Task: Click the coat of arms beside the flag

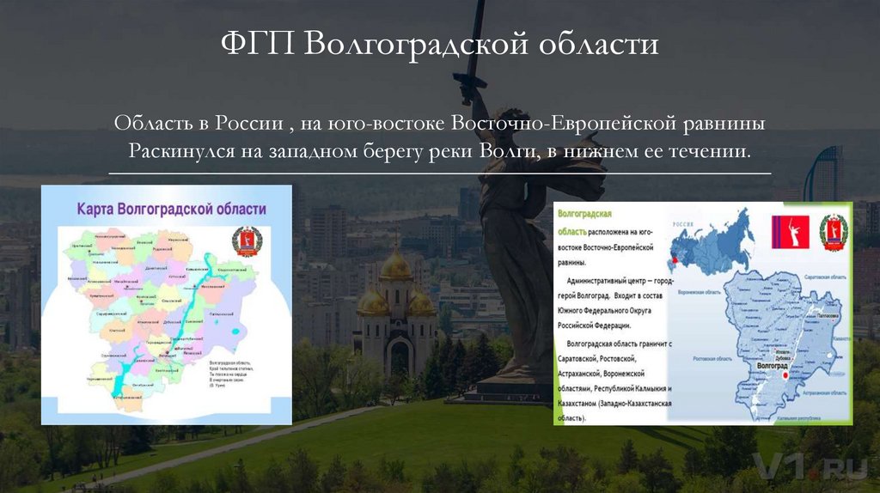Action: coord(834,232)
